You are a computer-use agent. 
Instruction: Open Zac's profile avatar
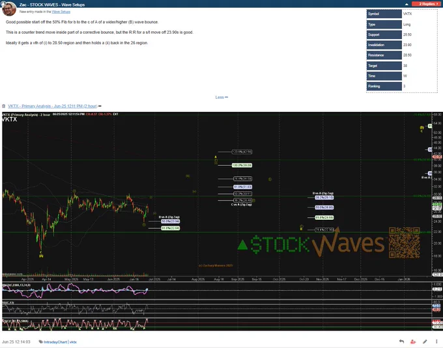pyautogui.click(x=8, y=8)
